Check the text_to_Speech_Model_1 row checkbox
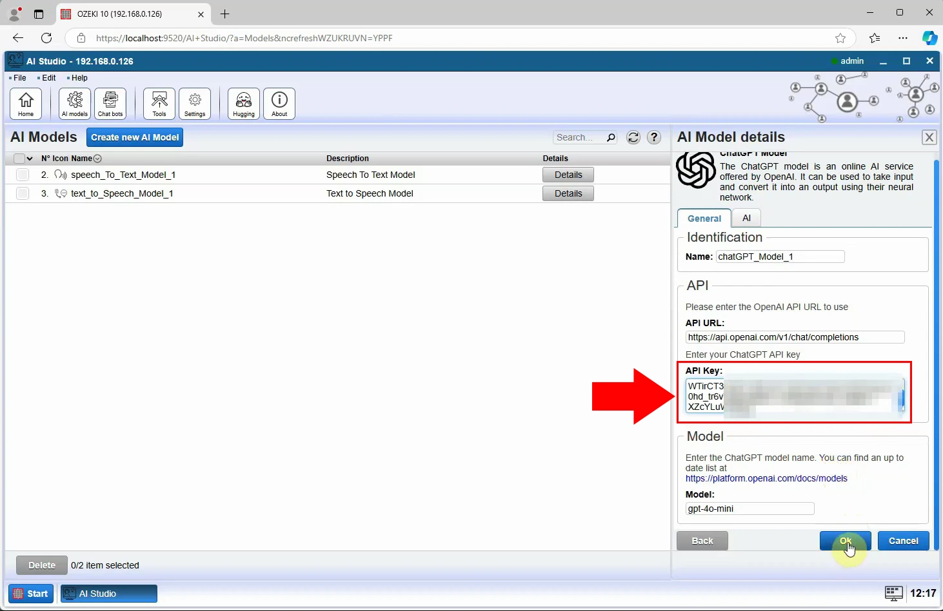 click(23, 193)
